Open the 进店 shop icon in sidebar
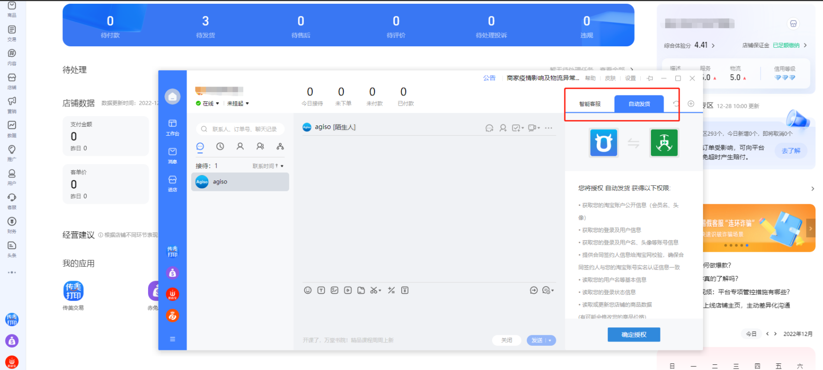Image resolution: width=823 pixels, height=370 pixels. point(172,183)
